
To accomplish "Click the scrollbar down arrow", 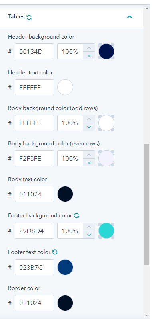I will 146,315.
